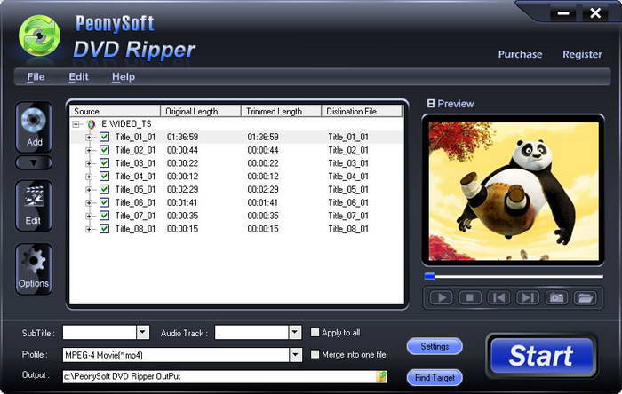Jump to previous chapter in preview

coord(498,297)
